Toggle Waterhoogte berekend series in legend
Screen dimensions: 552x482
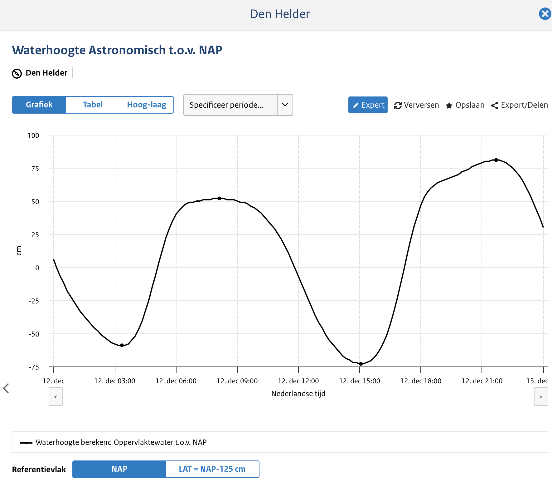(121, 442)
